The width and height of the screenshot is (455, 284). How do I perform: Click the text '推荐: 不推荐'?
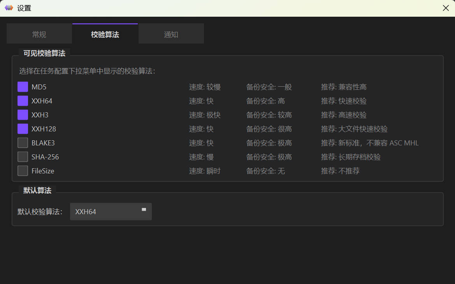coord(340,171)
